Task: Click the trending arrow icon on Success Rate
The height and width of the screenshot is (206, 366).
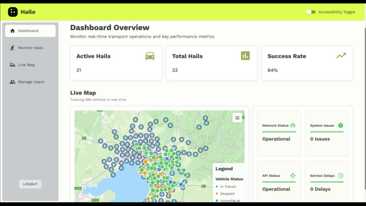Action: tap(341, 56)
